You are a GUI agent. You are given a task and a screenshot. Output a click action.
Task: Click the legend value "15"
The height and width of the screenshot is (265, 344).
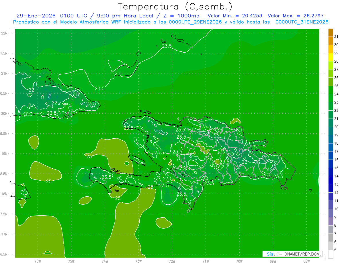[337, 168]
